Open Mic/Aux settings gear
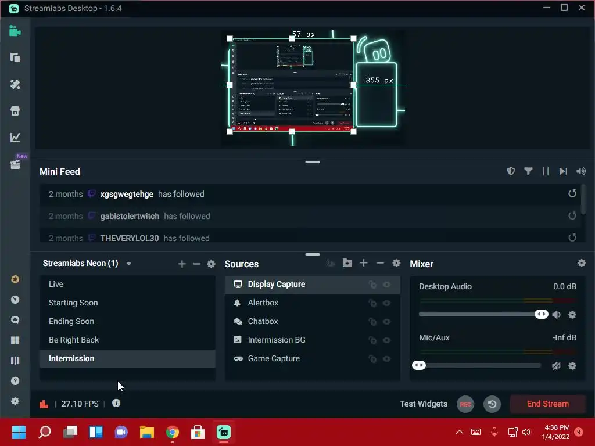This screenshot has width=595, height=446. pyautogui.click(x=572, y=366)
